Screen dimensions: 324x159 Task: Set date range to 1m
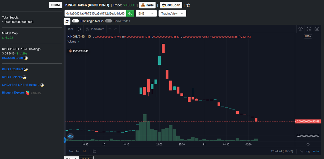[x=71, y=151]
